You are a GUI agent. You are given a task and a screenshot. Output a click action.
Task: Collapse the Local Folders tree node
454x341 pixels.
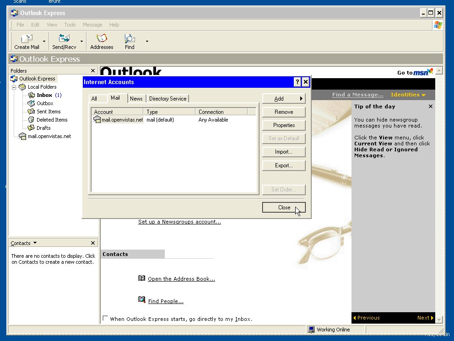[14, 87]
